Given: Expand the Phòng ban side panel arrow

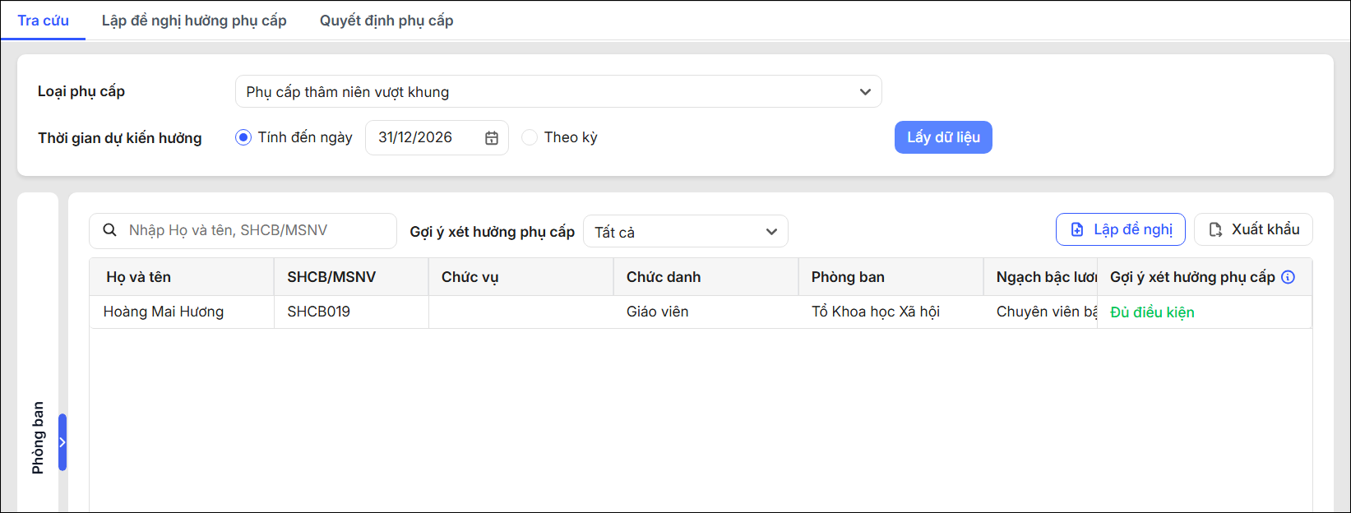Looking at the screenshot, I should [x=62, y=442].
